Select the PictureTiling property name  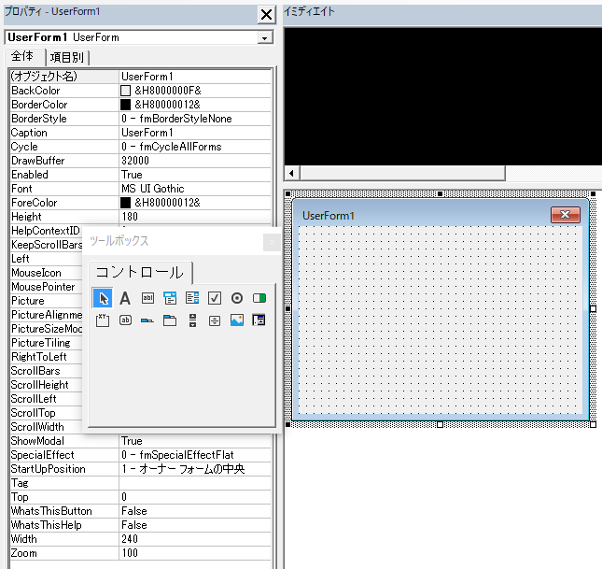41,343
